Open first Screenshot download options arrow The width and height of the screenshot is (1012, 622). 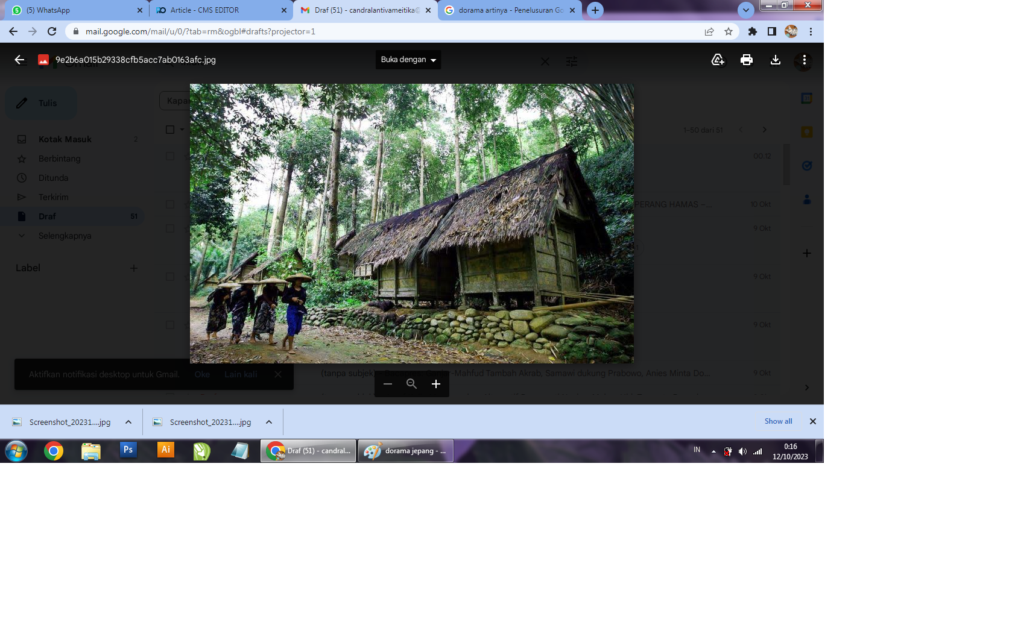click(x=128, y=422)
